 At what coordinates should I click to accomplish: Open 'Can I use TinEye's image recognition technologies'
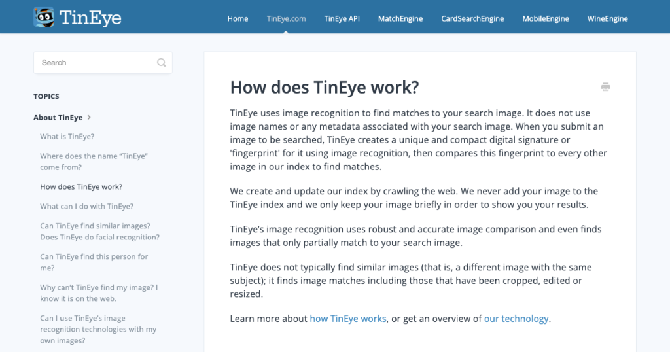pos(98,329)
